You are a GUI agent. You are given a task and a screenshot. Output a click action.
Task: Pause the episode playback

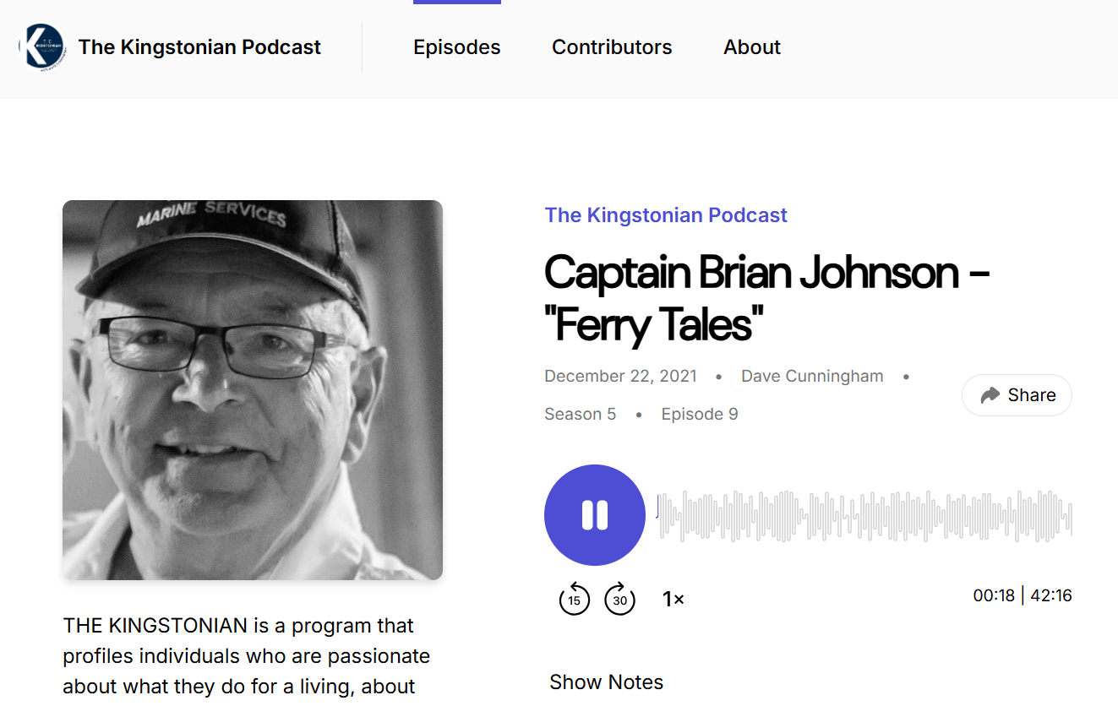tap(595, 515)
